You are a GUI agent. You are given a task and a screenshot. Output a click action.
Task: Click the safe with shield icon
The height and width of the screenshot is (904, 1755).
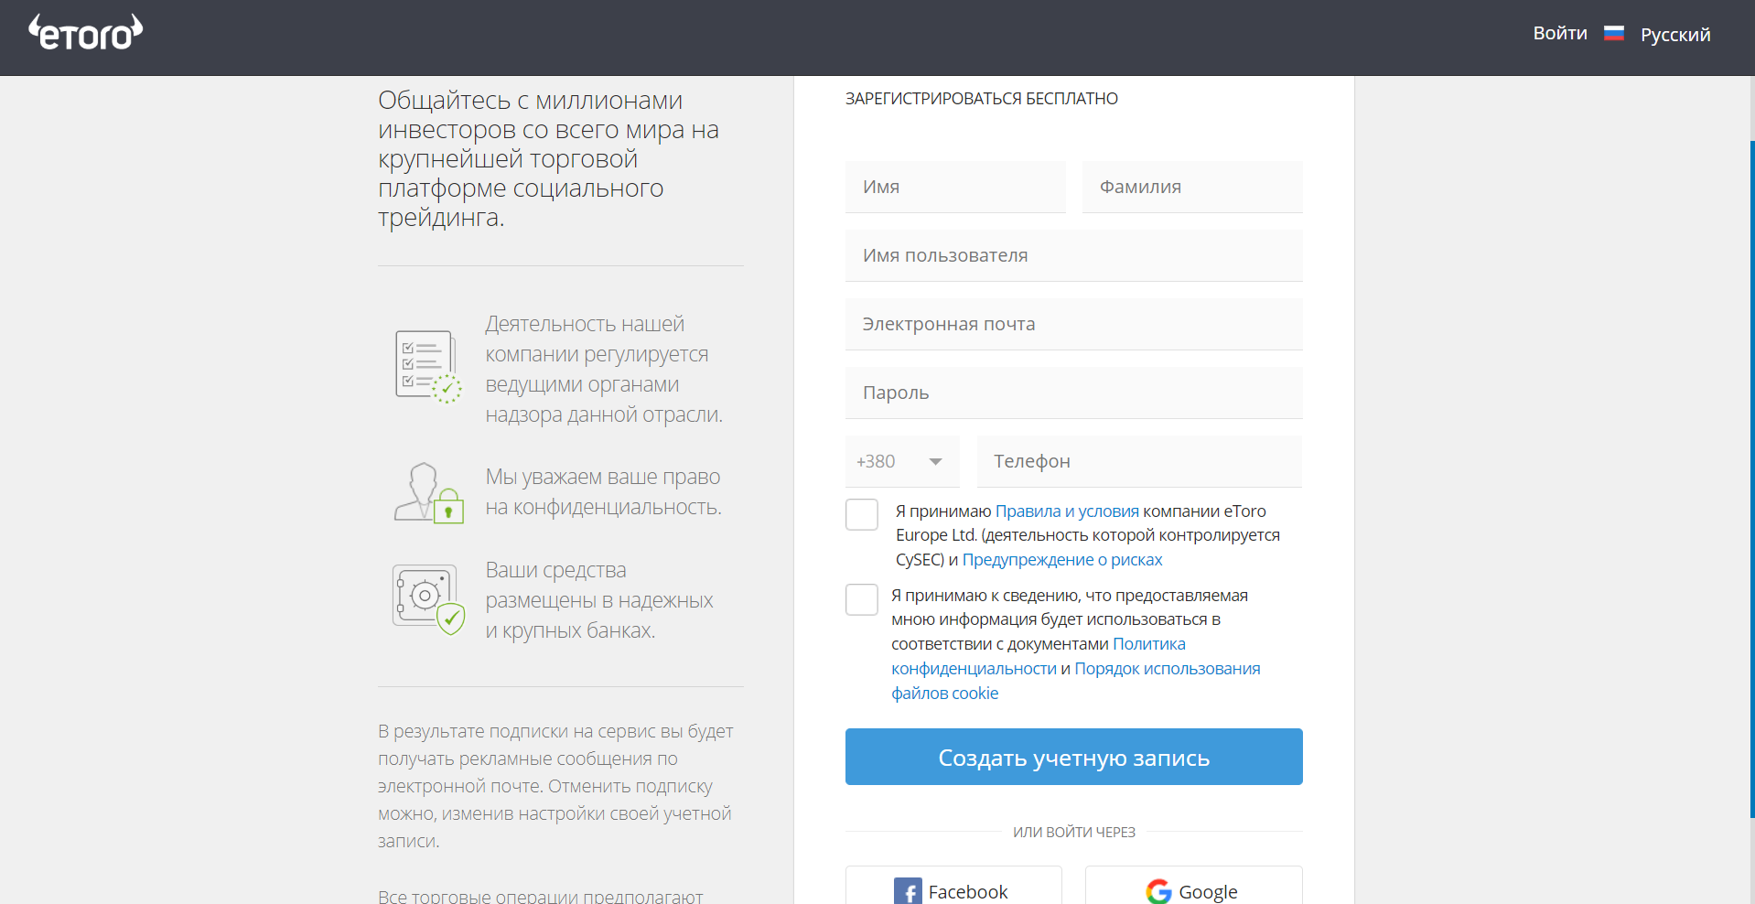coord(428,599)
